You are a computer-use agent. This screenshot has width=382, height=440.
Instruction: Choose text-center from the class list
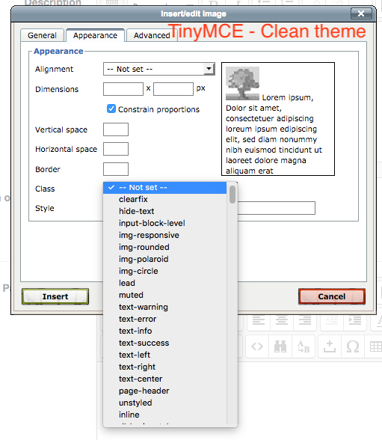164,379
